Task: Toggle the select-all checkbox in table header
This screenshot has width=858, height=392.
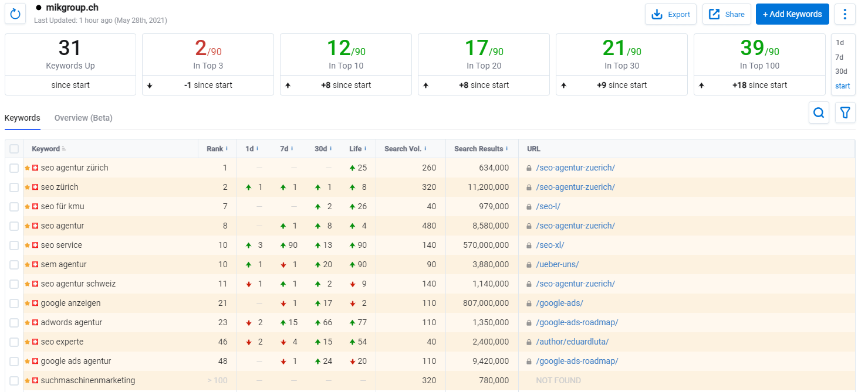Action: coord(14,149)
